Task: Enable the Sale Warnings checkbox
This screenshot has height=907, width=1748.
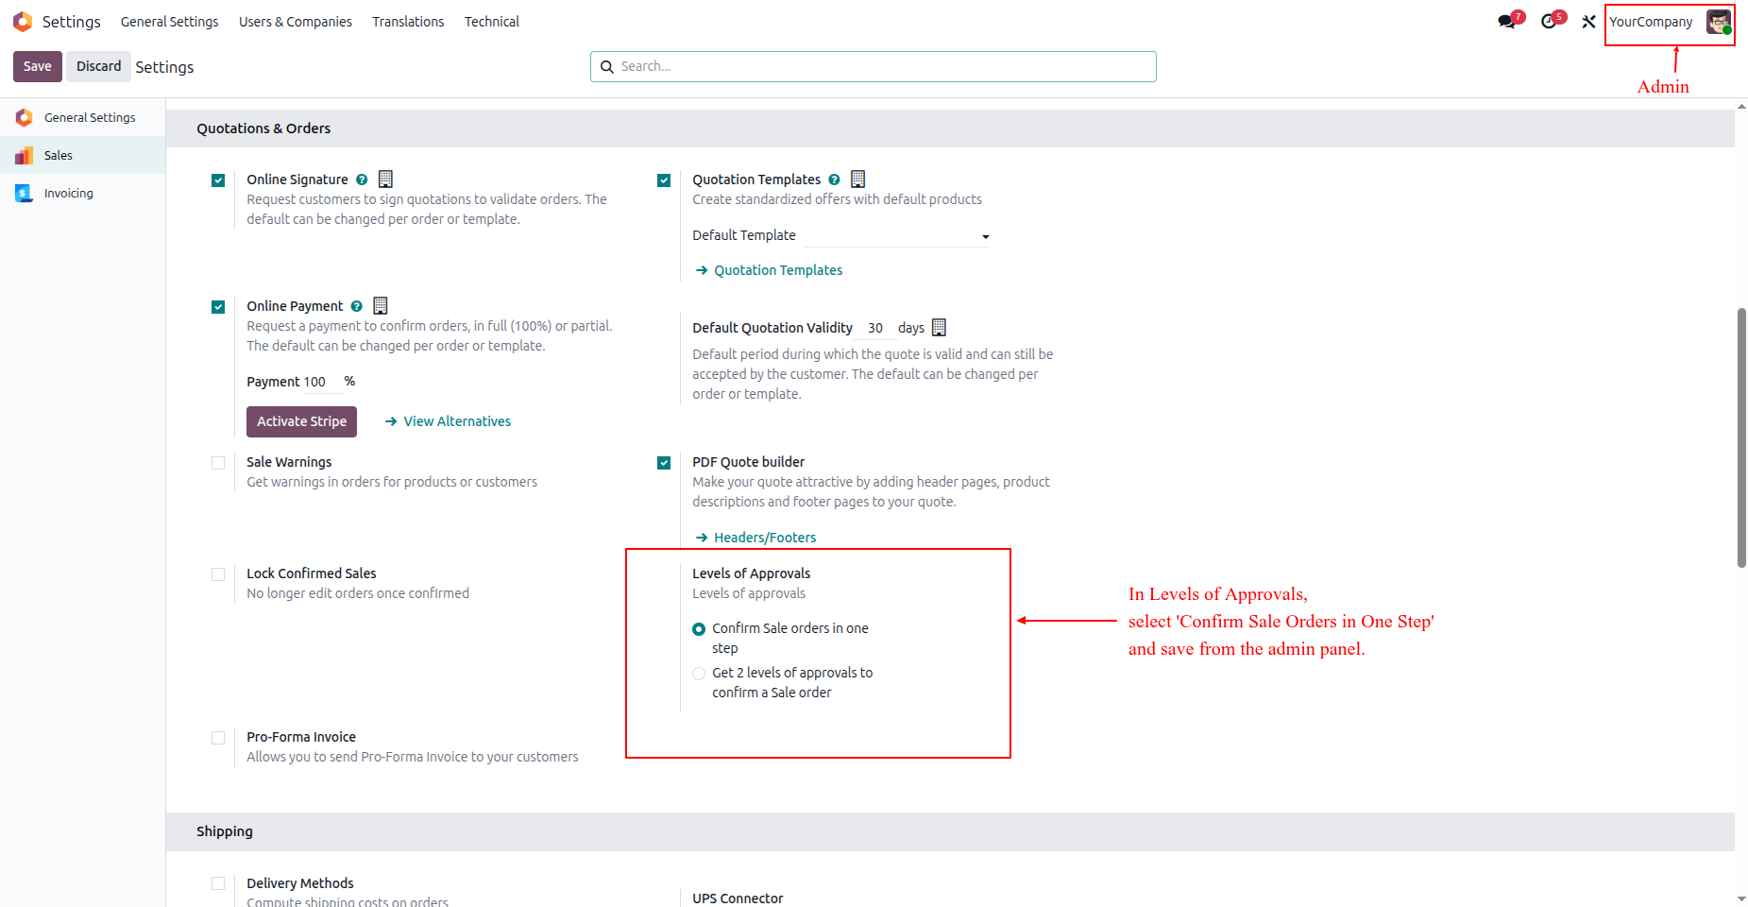Action: pyautogui.click(x=218, y=462)
